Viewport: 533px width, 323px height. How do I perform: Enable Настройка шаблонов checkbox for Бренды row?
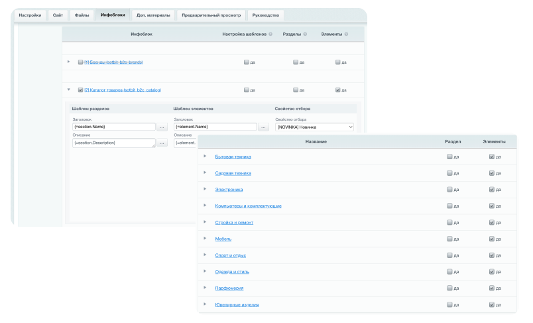click(x=247, y=62)
